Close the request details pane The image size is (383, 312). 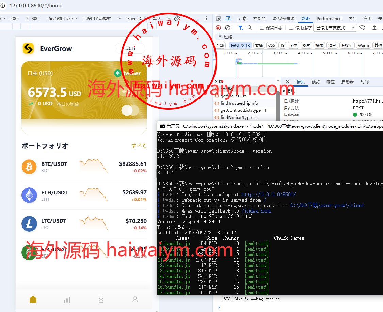287,82
